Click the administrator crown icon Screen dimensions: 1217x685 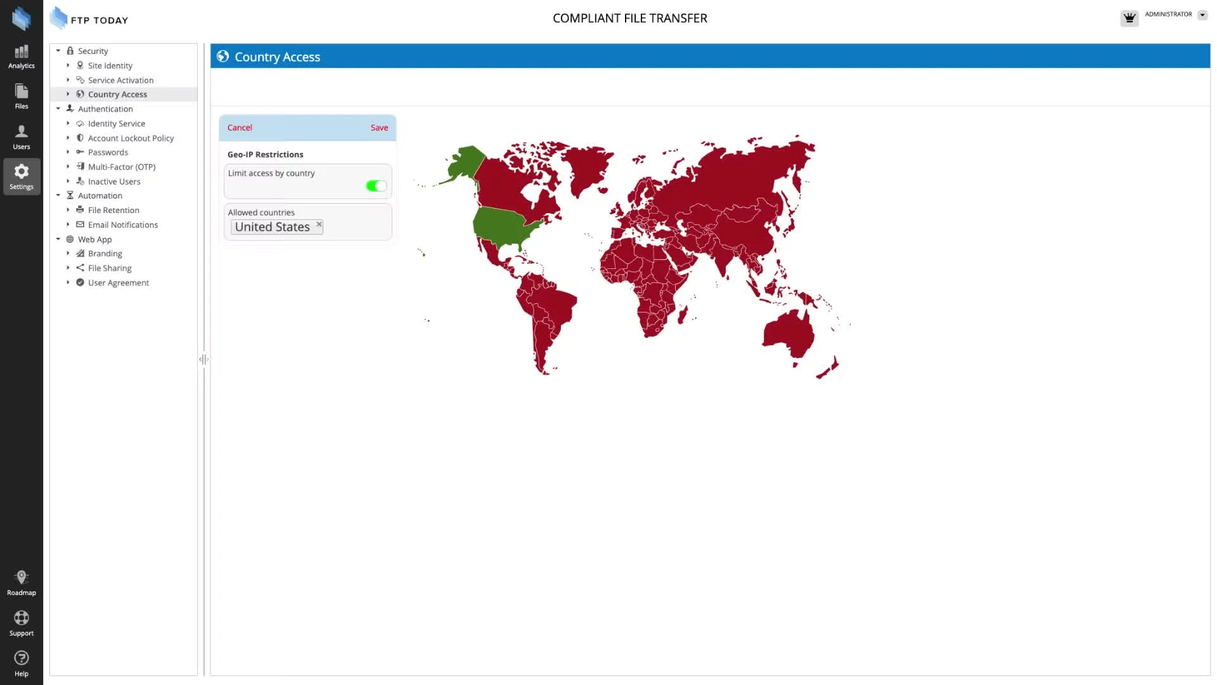coord(1129,18)
